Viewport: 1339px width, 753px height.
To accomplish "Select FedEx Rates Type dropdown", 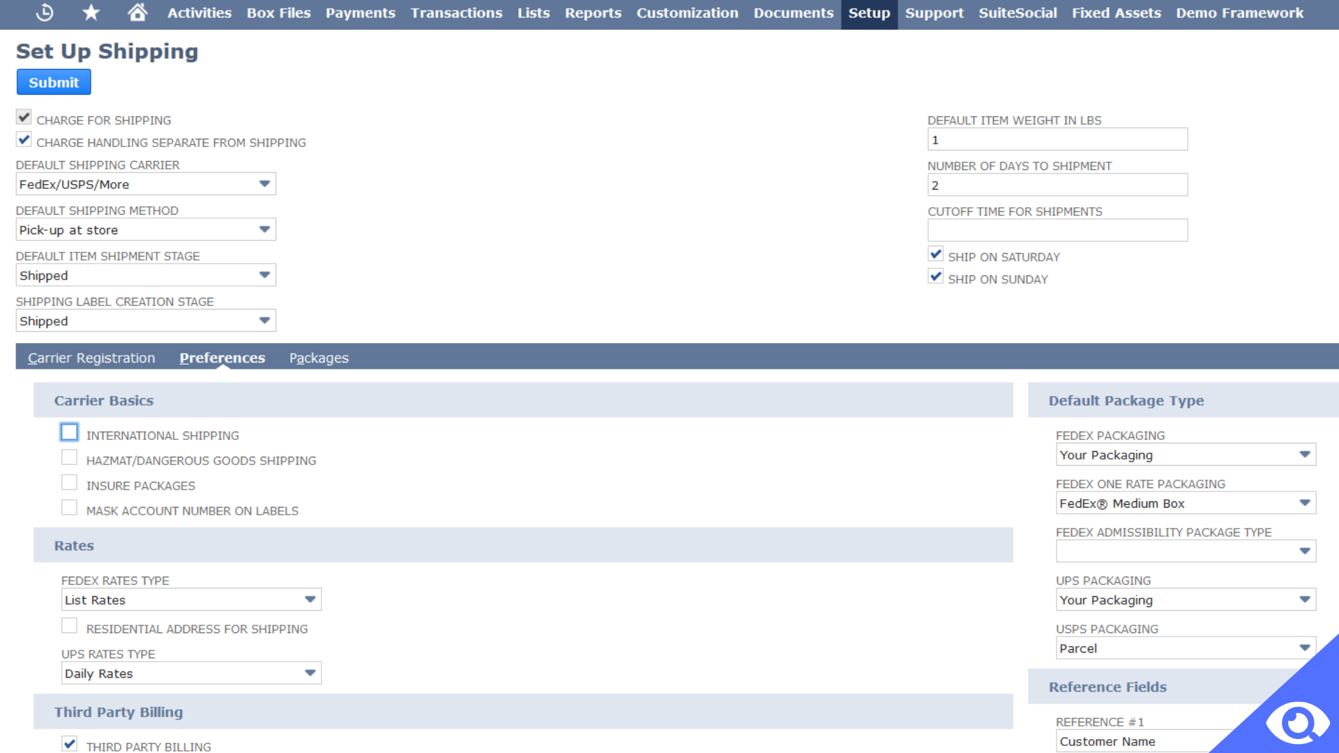I will 188,600.
